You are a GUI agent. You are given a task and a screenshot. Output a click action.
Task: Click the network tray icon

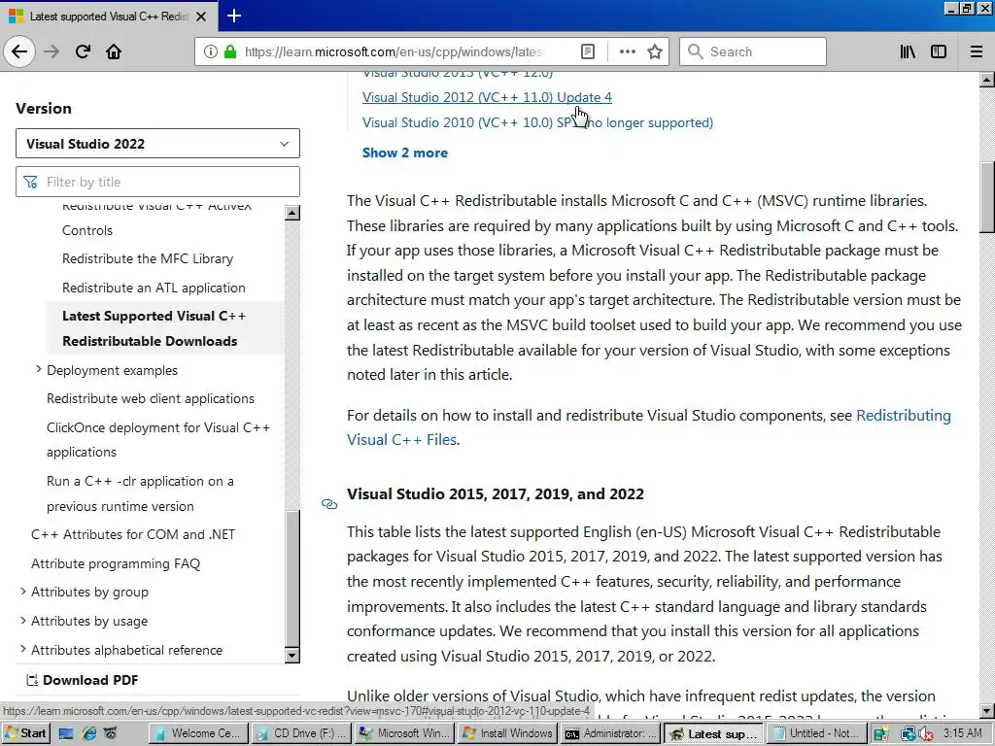(909, 734)
